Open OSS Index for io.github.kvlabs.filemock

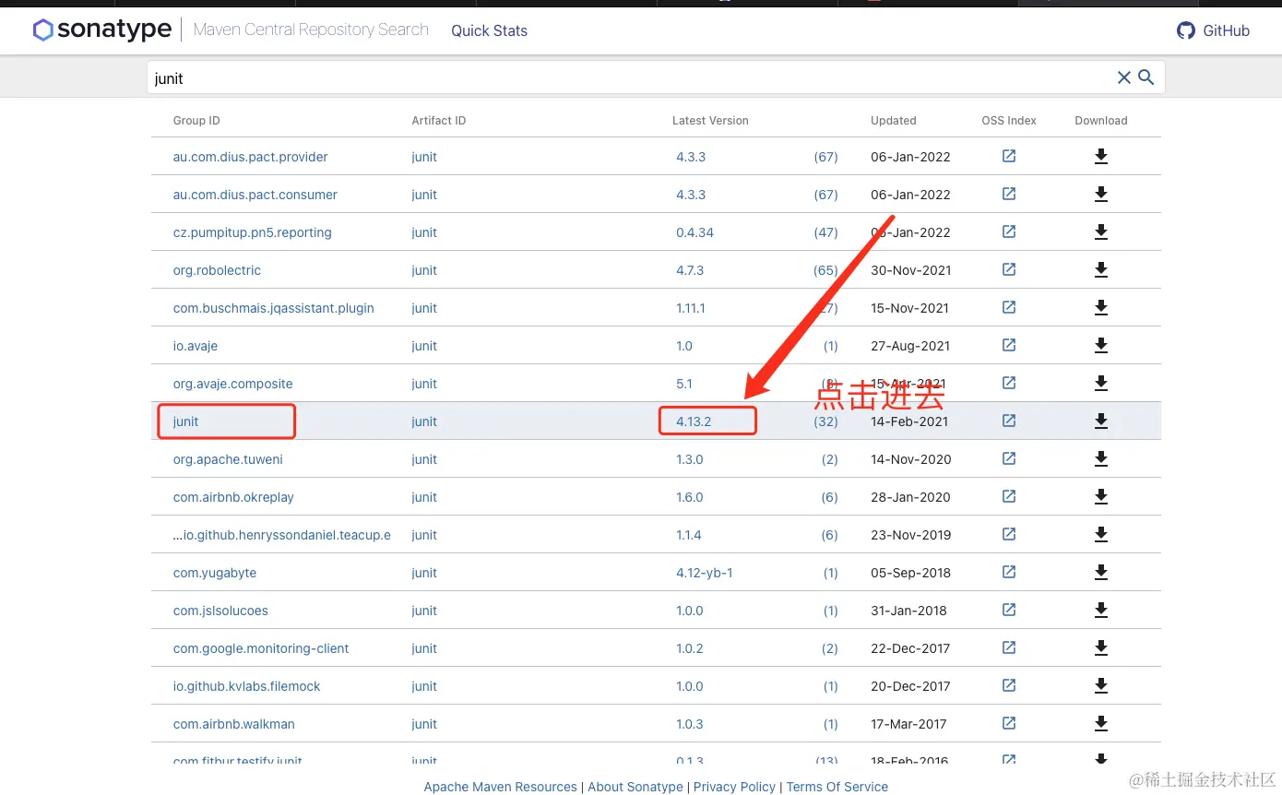pos(1009,686)
